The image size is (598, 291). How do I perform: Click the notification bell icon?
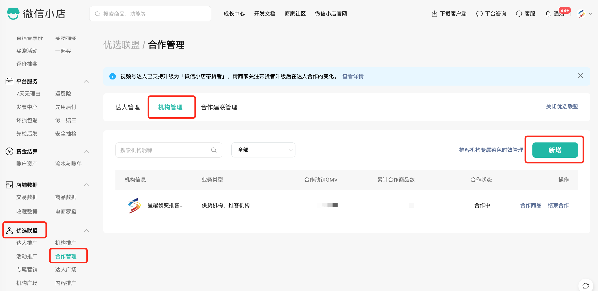coord(548,14)
